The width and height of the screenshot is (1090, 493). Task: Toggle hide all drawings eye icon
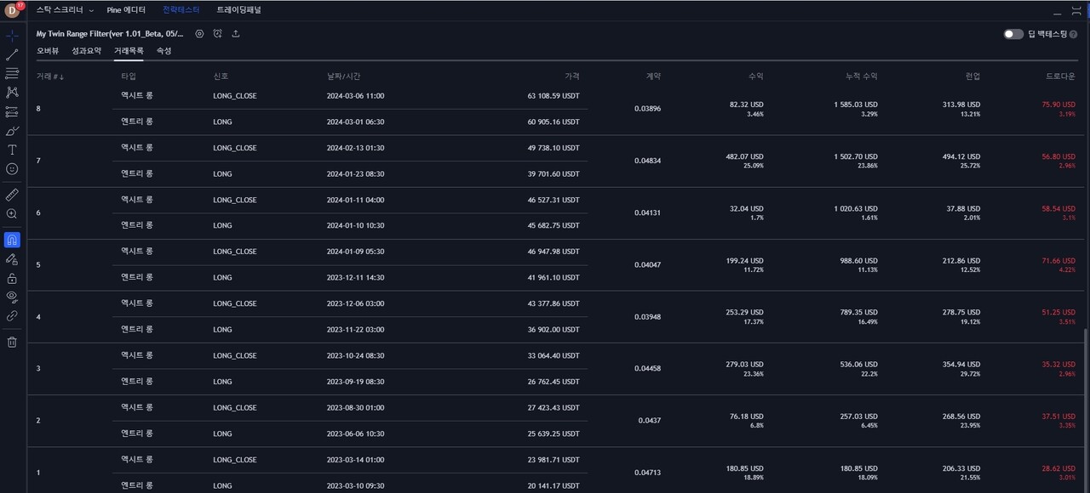(12, 296)
